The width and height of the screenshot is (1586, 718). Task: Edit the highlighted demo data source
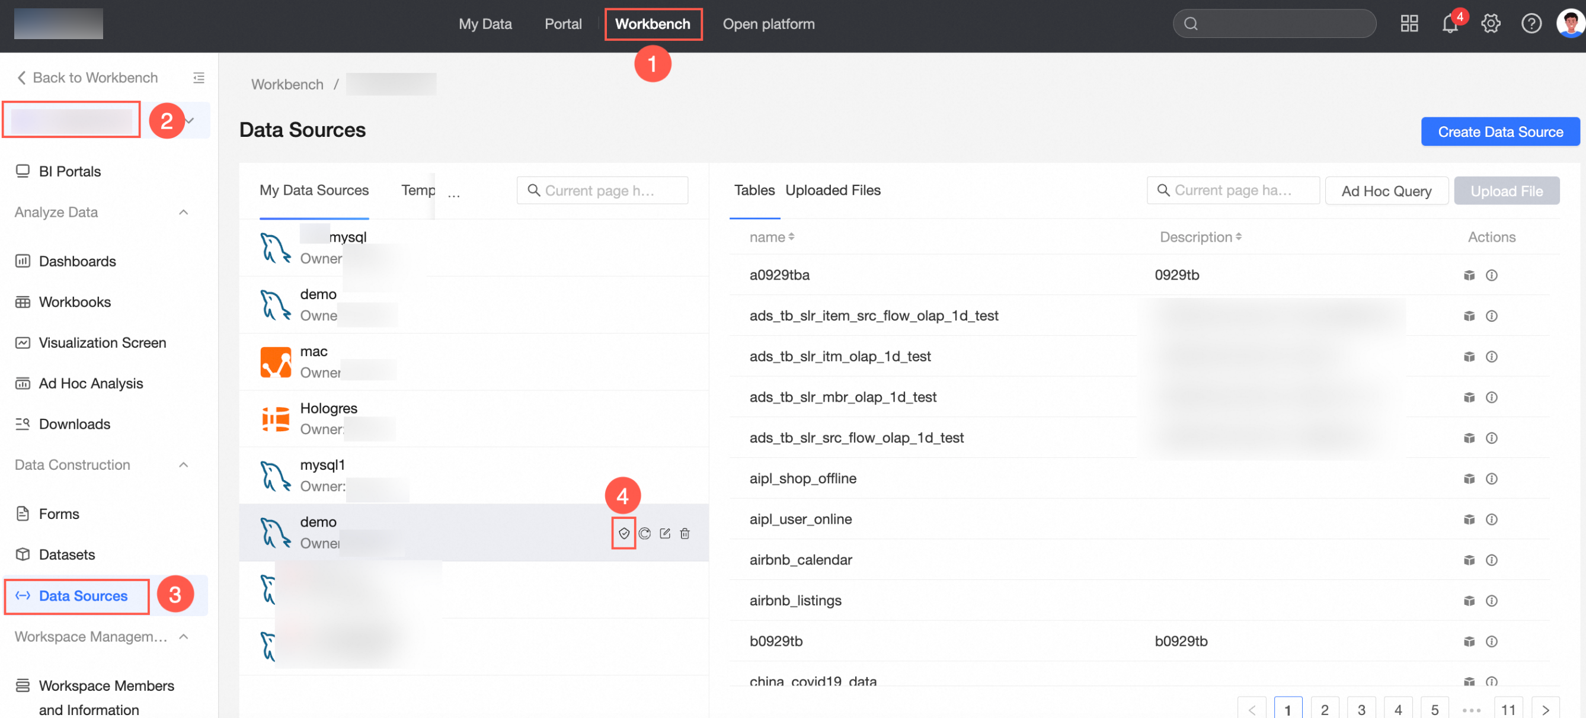(665, 533)
